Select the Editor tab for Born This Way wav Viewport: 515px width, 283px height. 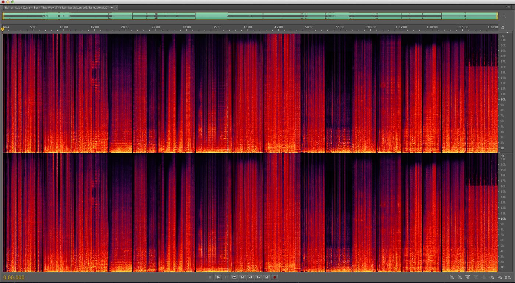click(57, 7)
